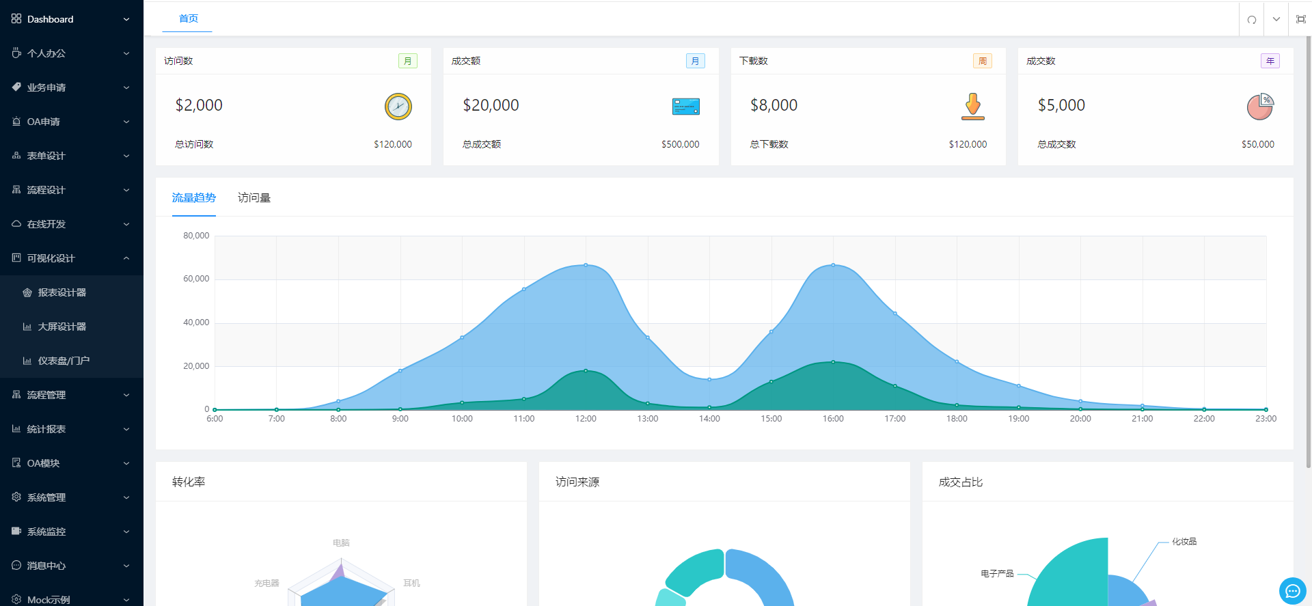Click the 化妆品 label in 成交占比 chart
Image resolution: width=1312 pixels, height=606 pixels.
[x=1184, y=542]
